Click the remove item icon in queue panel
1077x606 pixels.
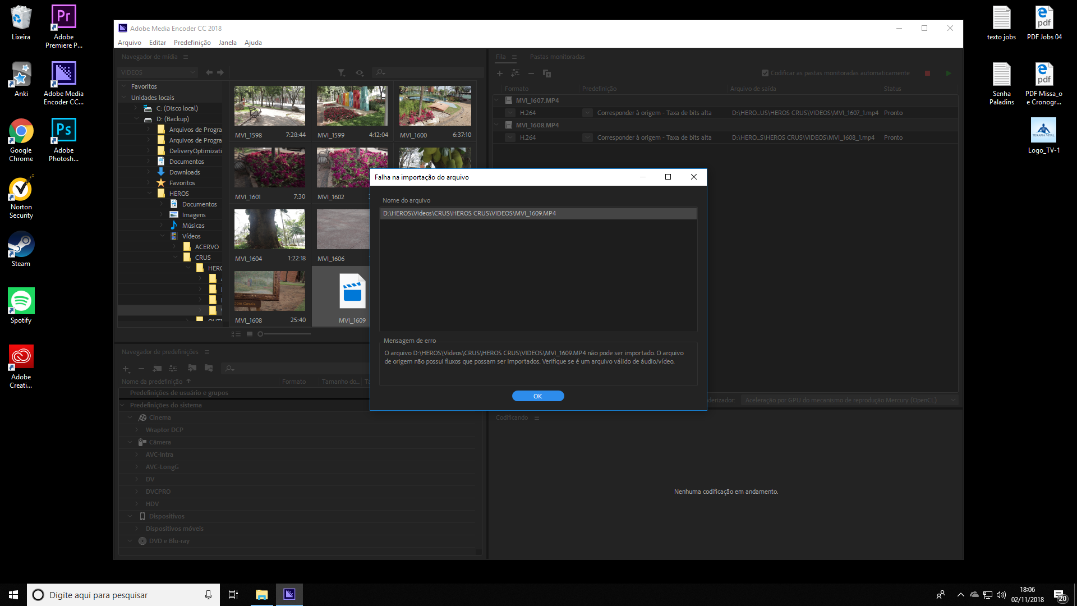coord(531,74)
